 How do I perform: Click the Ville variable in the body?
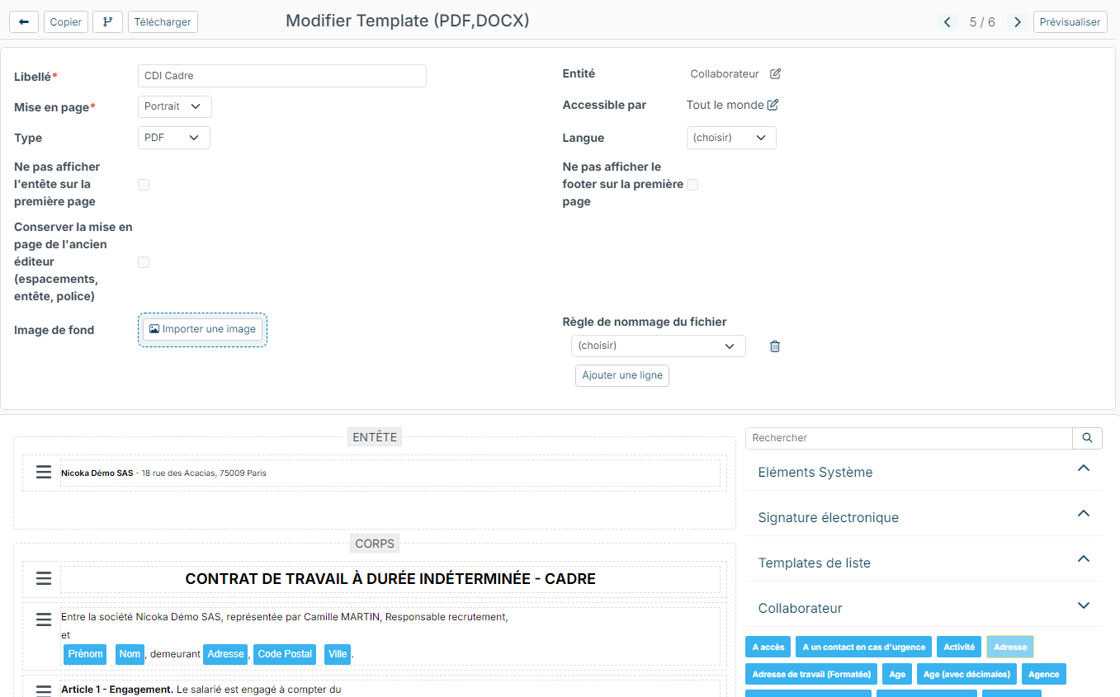click(x=338, y=654)
